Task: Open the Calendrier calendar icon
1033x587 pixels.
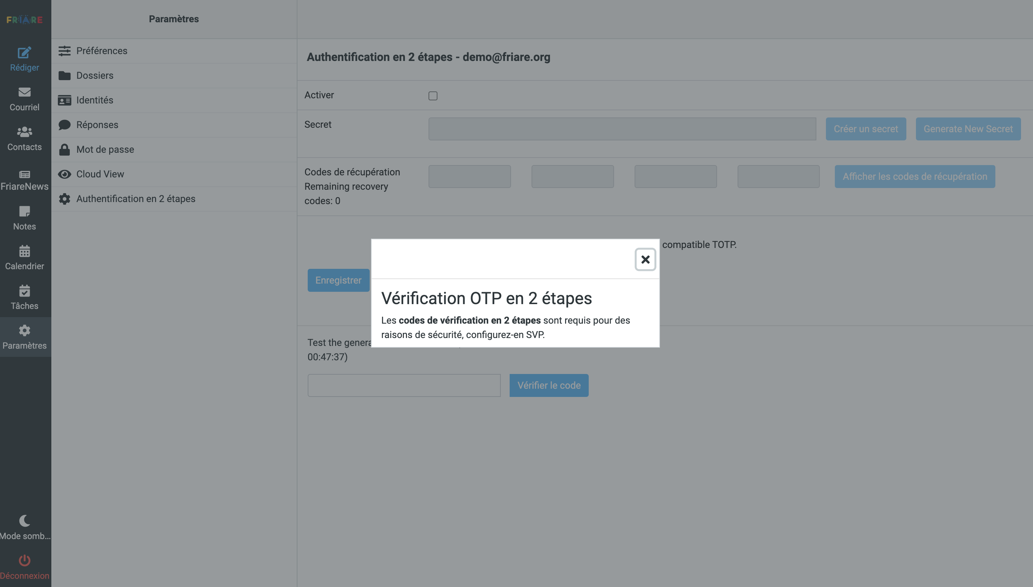Action: pyautogui.click(x=24, y=251)
